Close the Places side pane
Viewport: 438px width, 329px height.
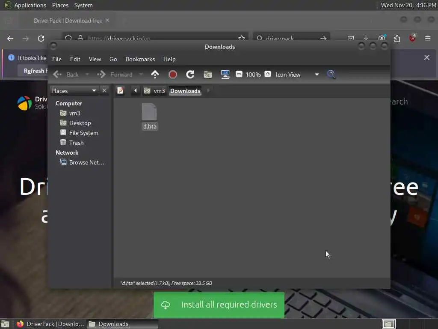104,91
